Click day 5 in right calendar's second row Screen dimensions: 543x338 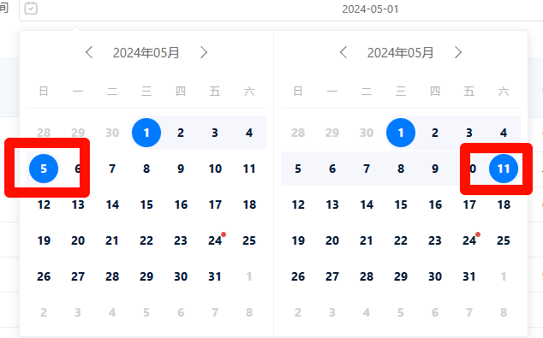[298, 169]
